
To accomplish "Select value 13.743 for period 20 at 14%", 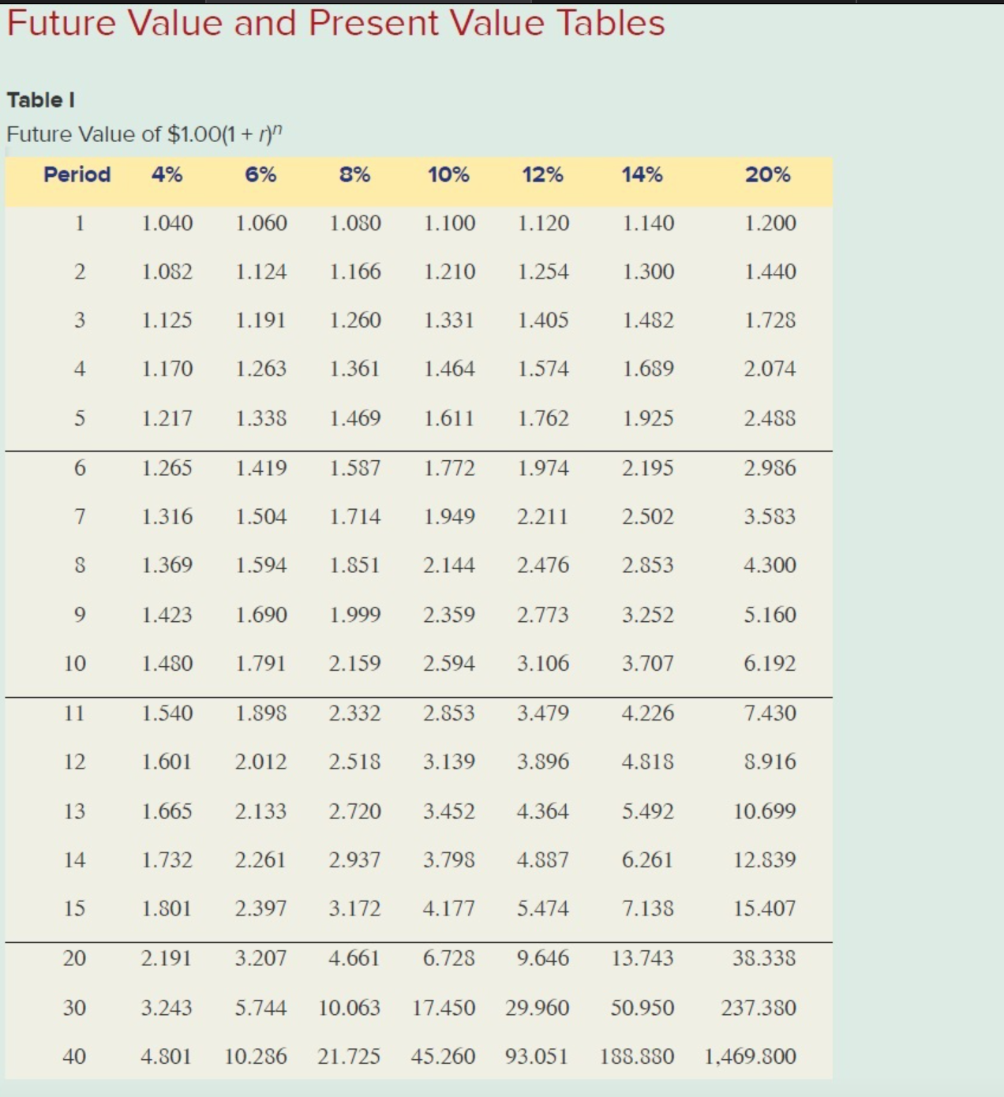I will (x=642, y=958).
